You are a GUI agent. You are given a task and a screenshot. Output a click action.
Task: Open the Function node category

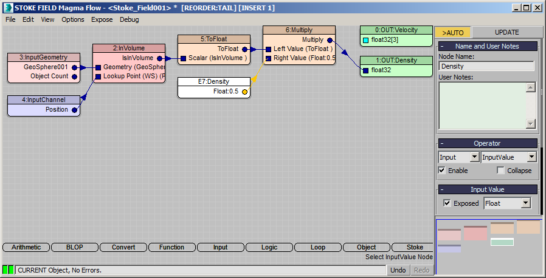tap(171, 247)
